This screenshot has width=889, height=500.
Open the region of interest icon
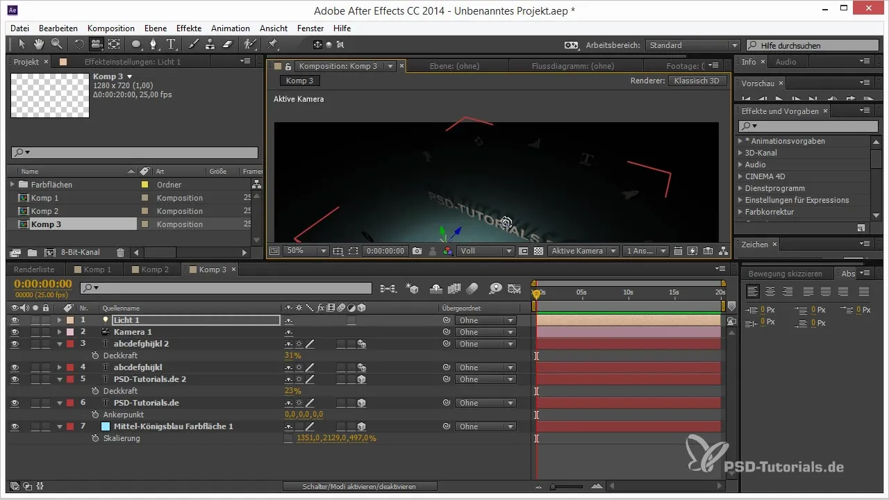pyautogui.click(x=353, y=251)
